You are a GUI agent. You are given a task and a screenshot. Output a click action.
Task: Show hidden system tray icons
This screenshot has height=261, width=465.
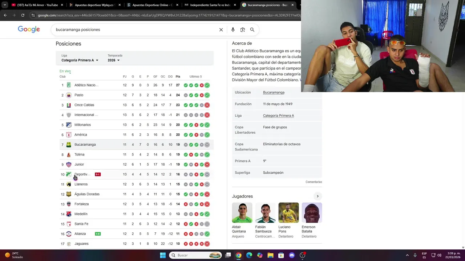pyautogui.click(x=407, y=255)
